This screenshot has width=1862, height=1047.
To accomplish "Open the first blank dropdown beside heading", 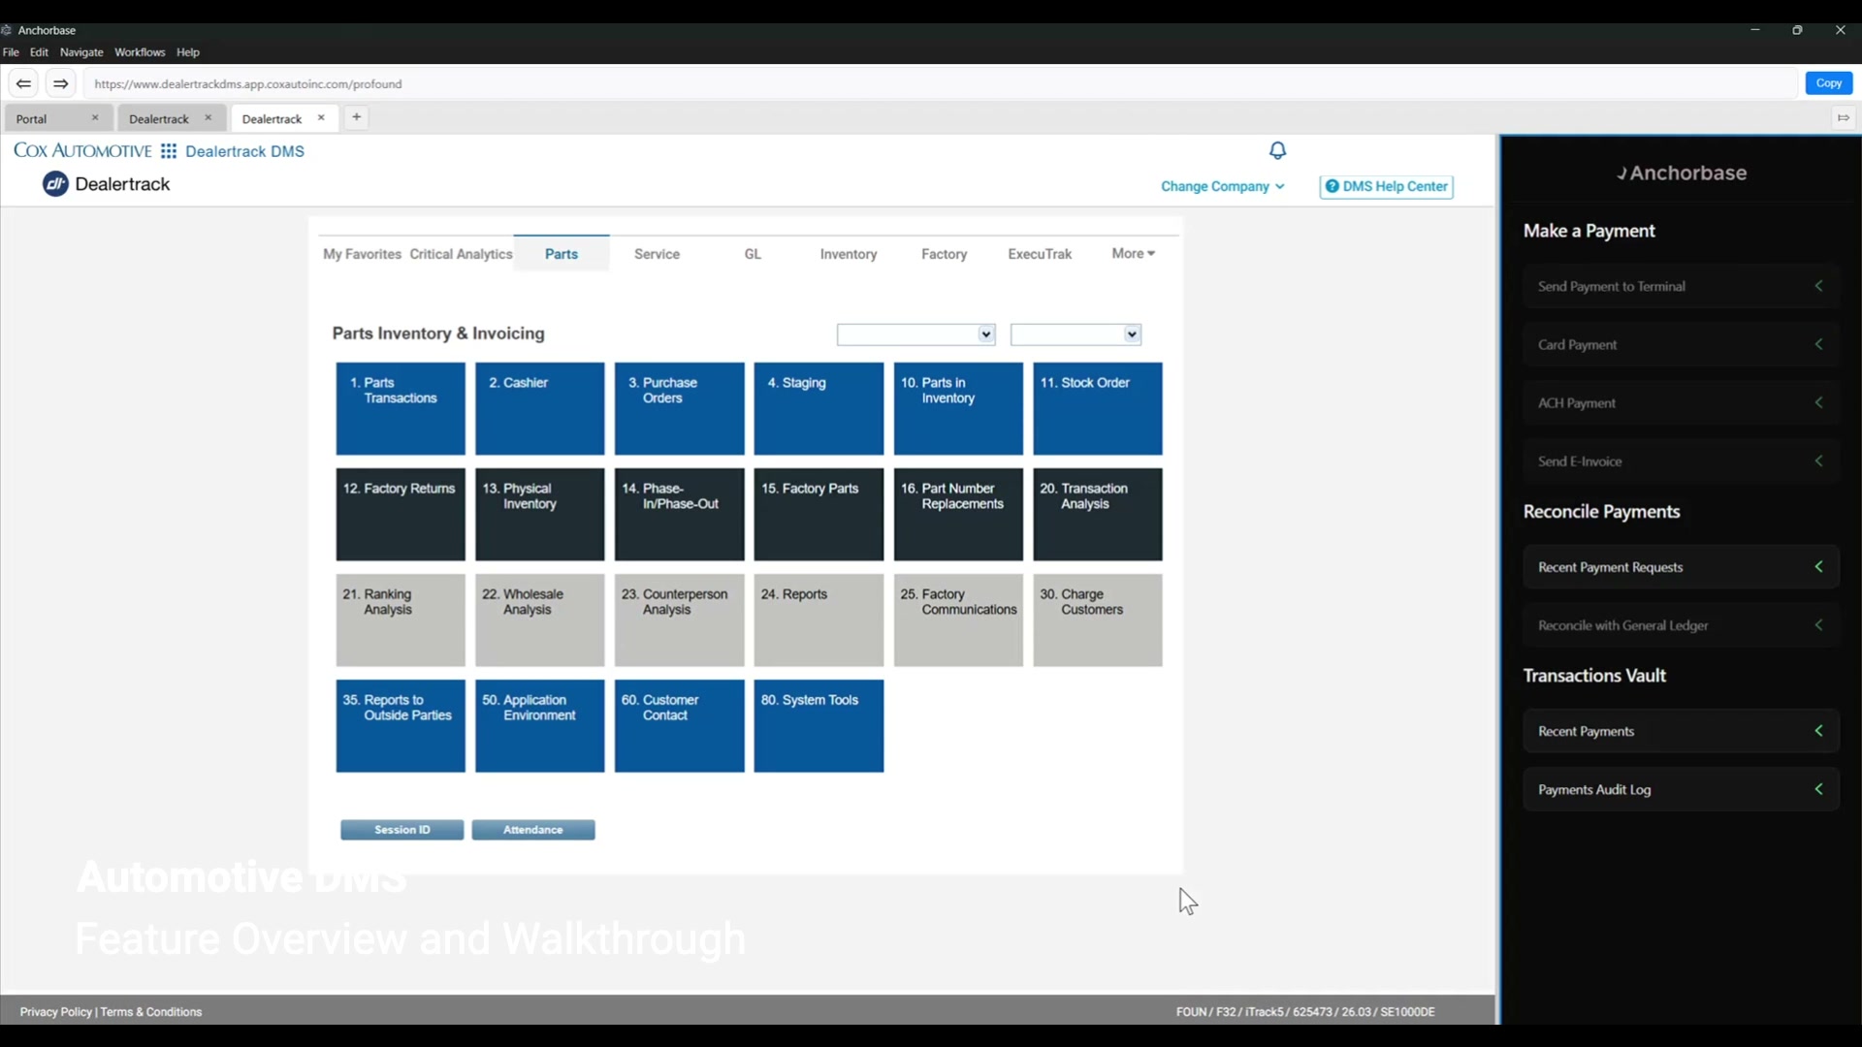I will point(915,334).
